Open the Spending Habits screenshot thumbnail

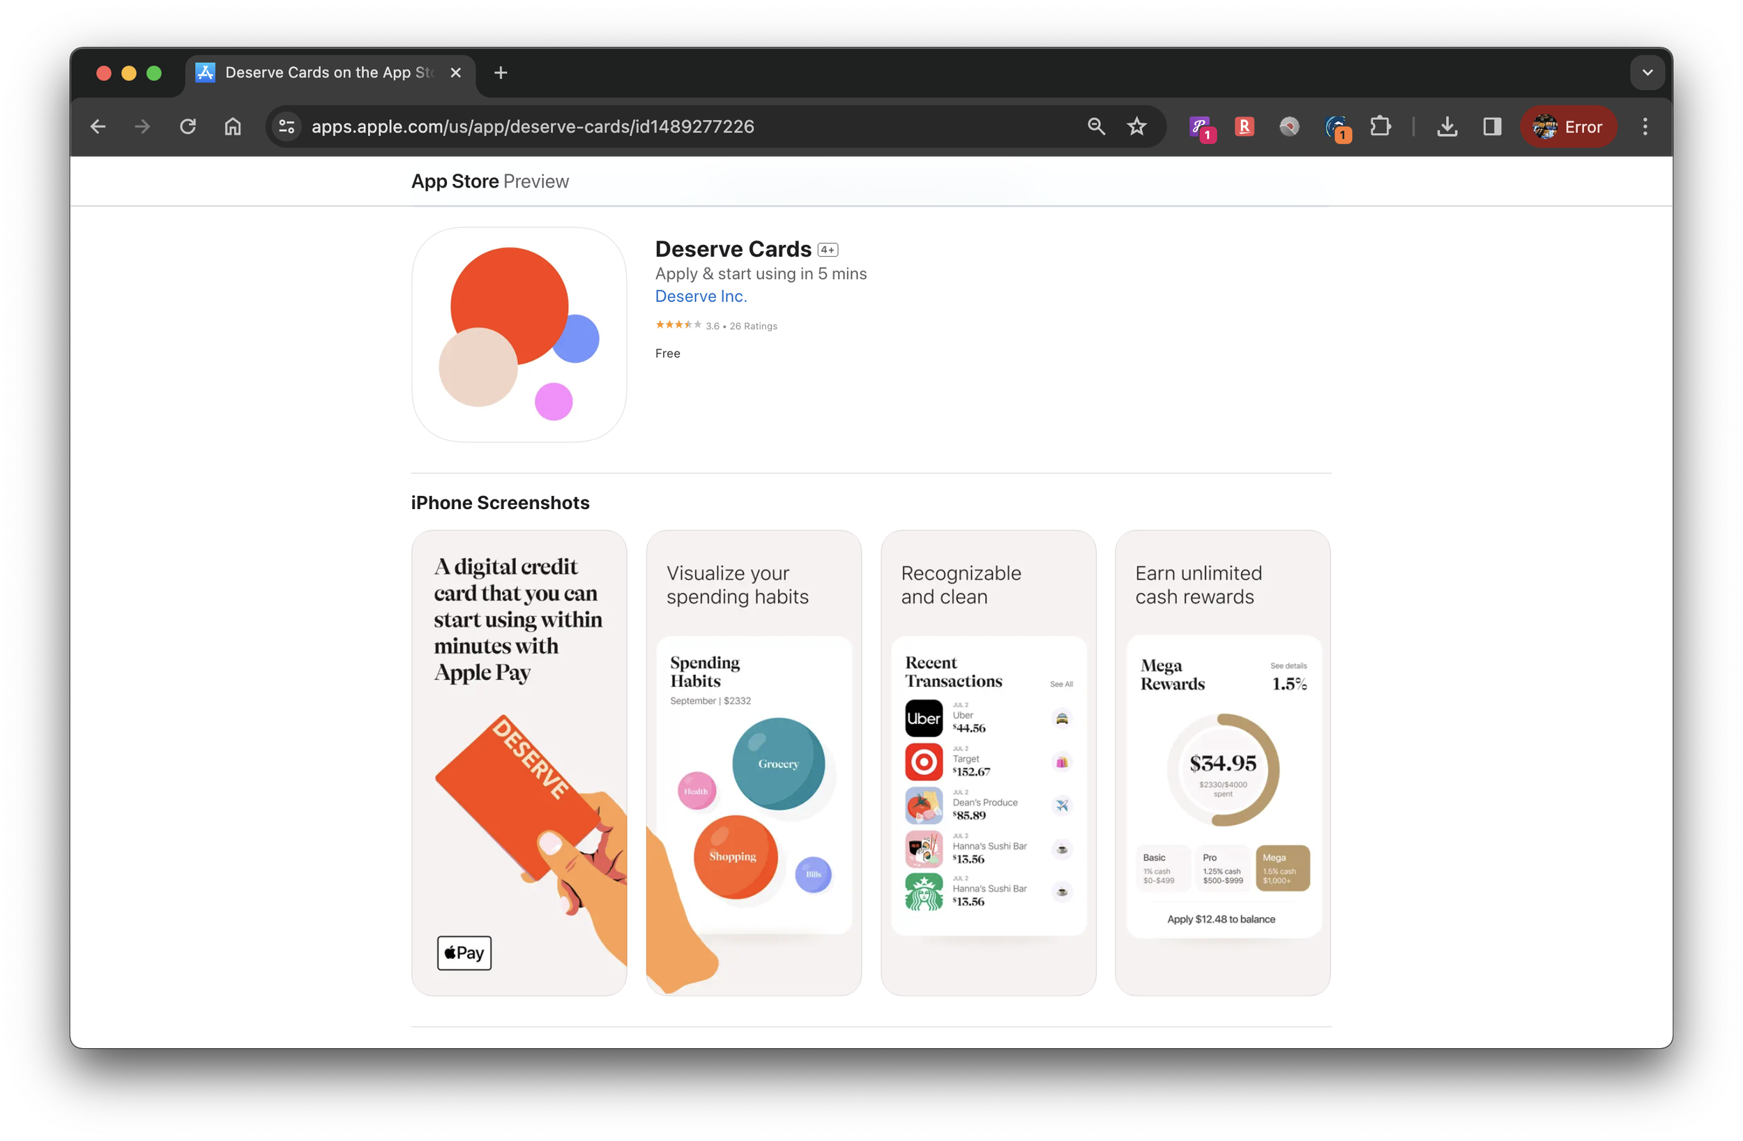click(753, 762)
